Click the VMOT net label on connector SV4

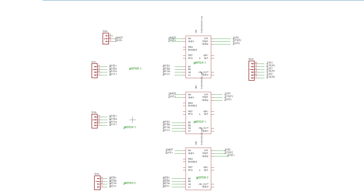point(119,38)
